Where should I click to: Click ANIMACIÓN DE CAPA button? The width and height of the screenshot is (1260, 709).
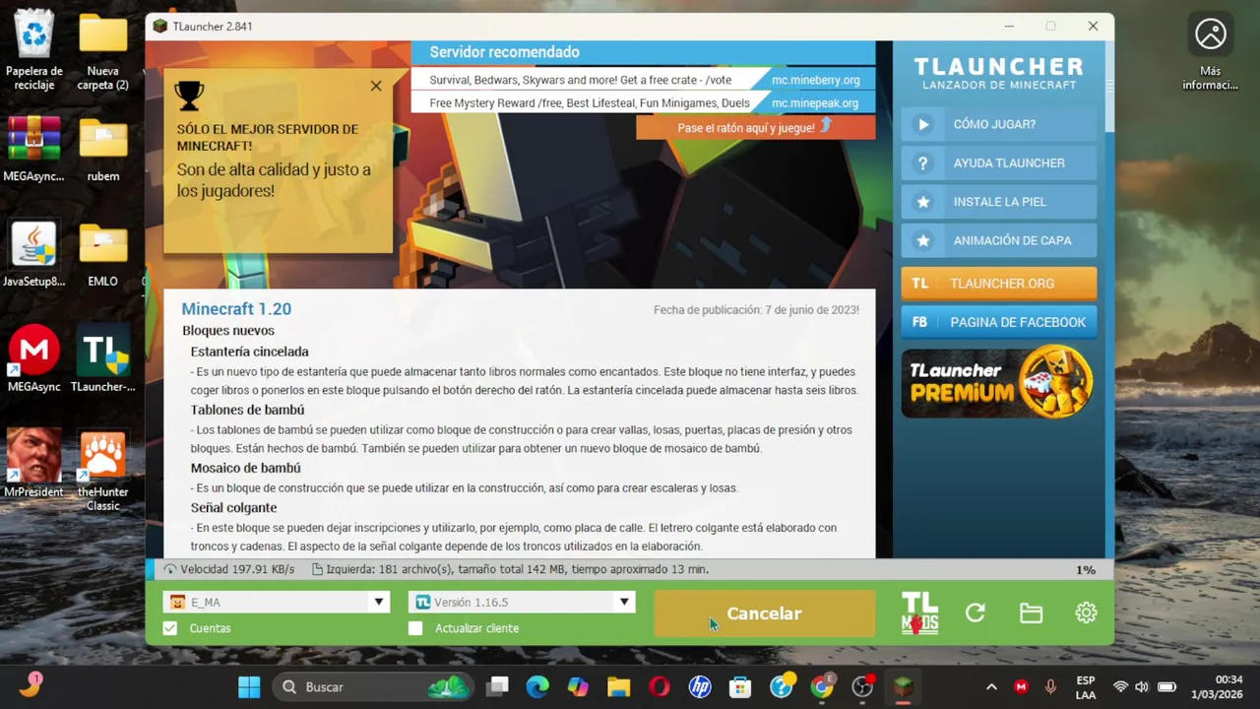point(998,240)
